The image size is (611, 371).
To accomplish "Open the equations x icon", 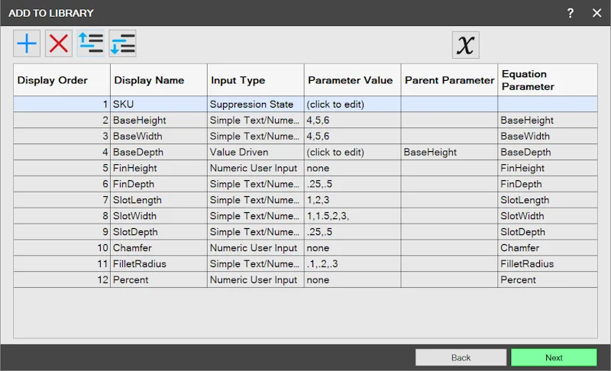I will click(465, 45).
